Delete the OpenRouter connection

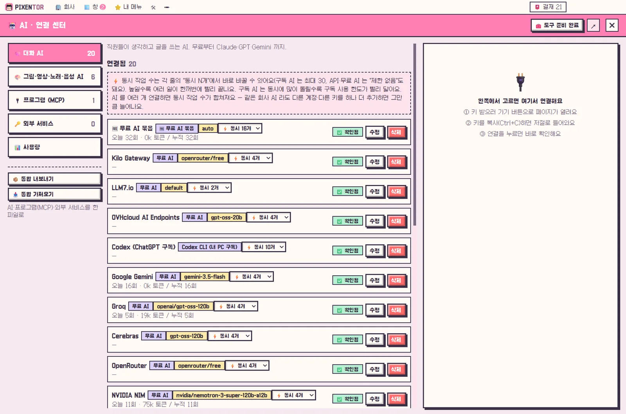click(396, 369)
